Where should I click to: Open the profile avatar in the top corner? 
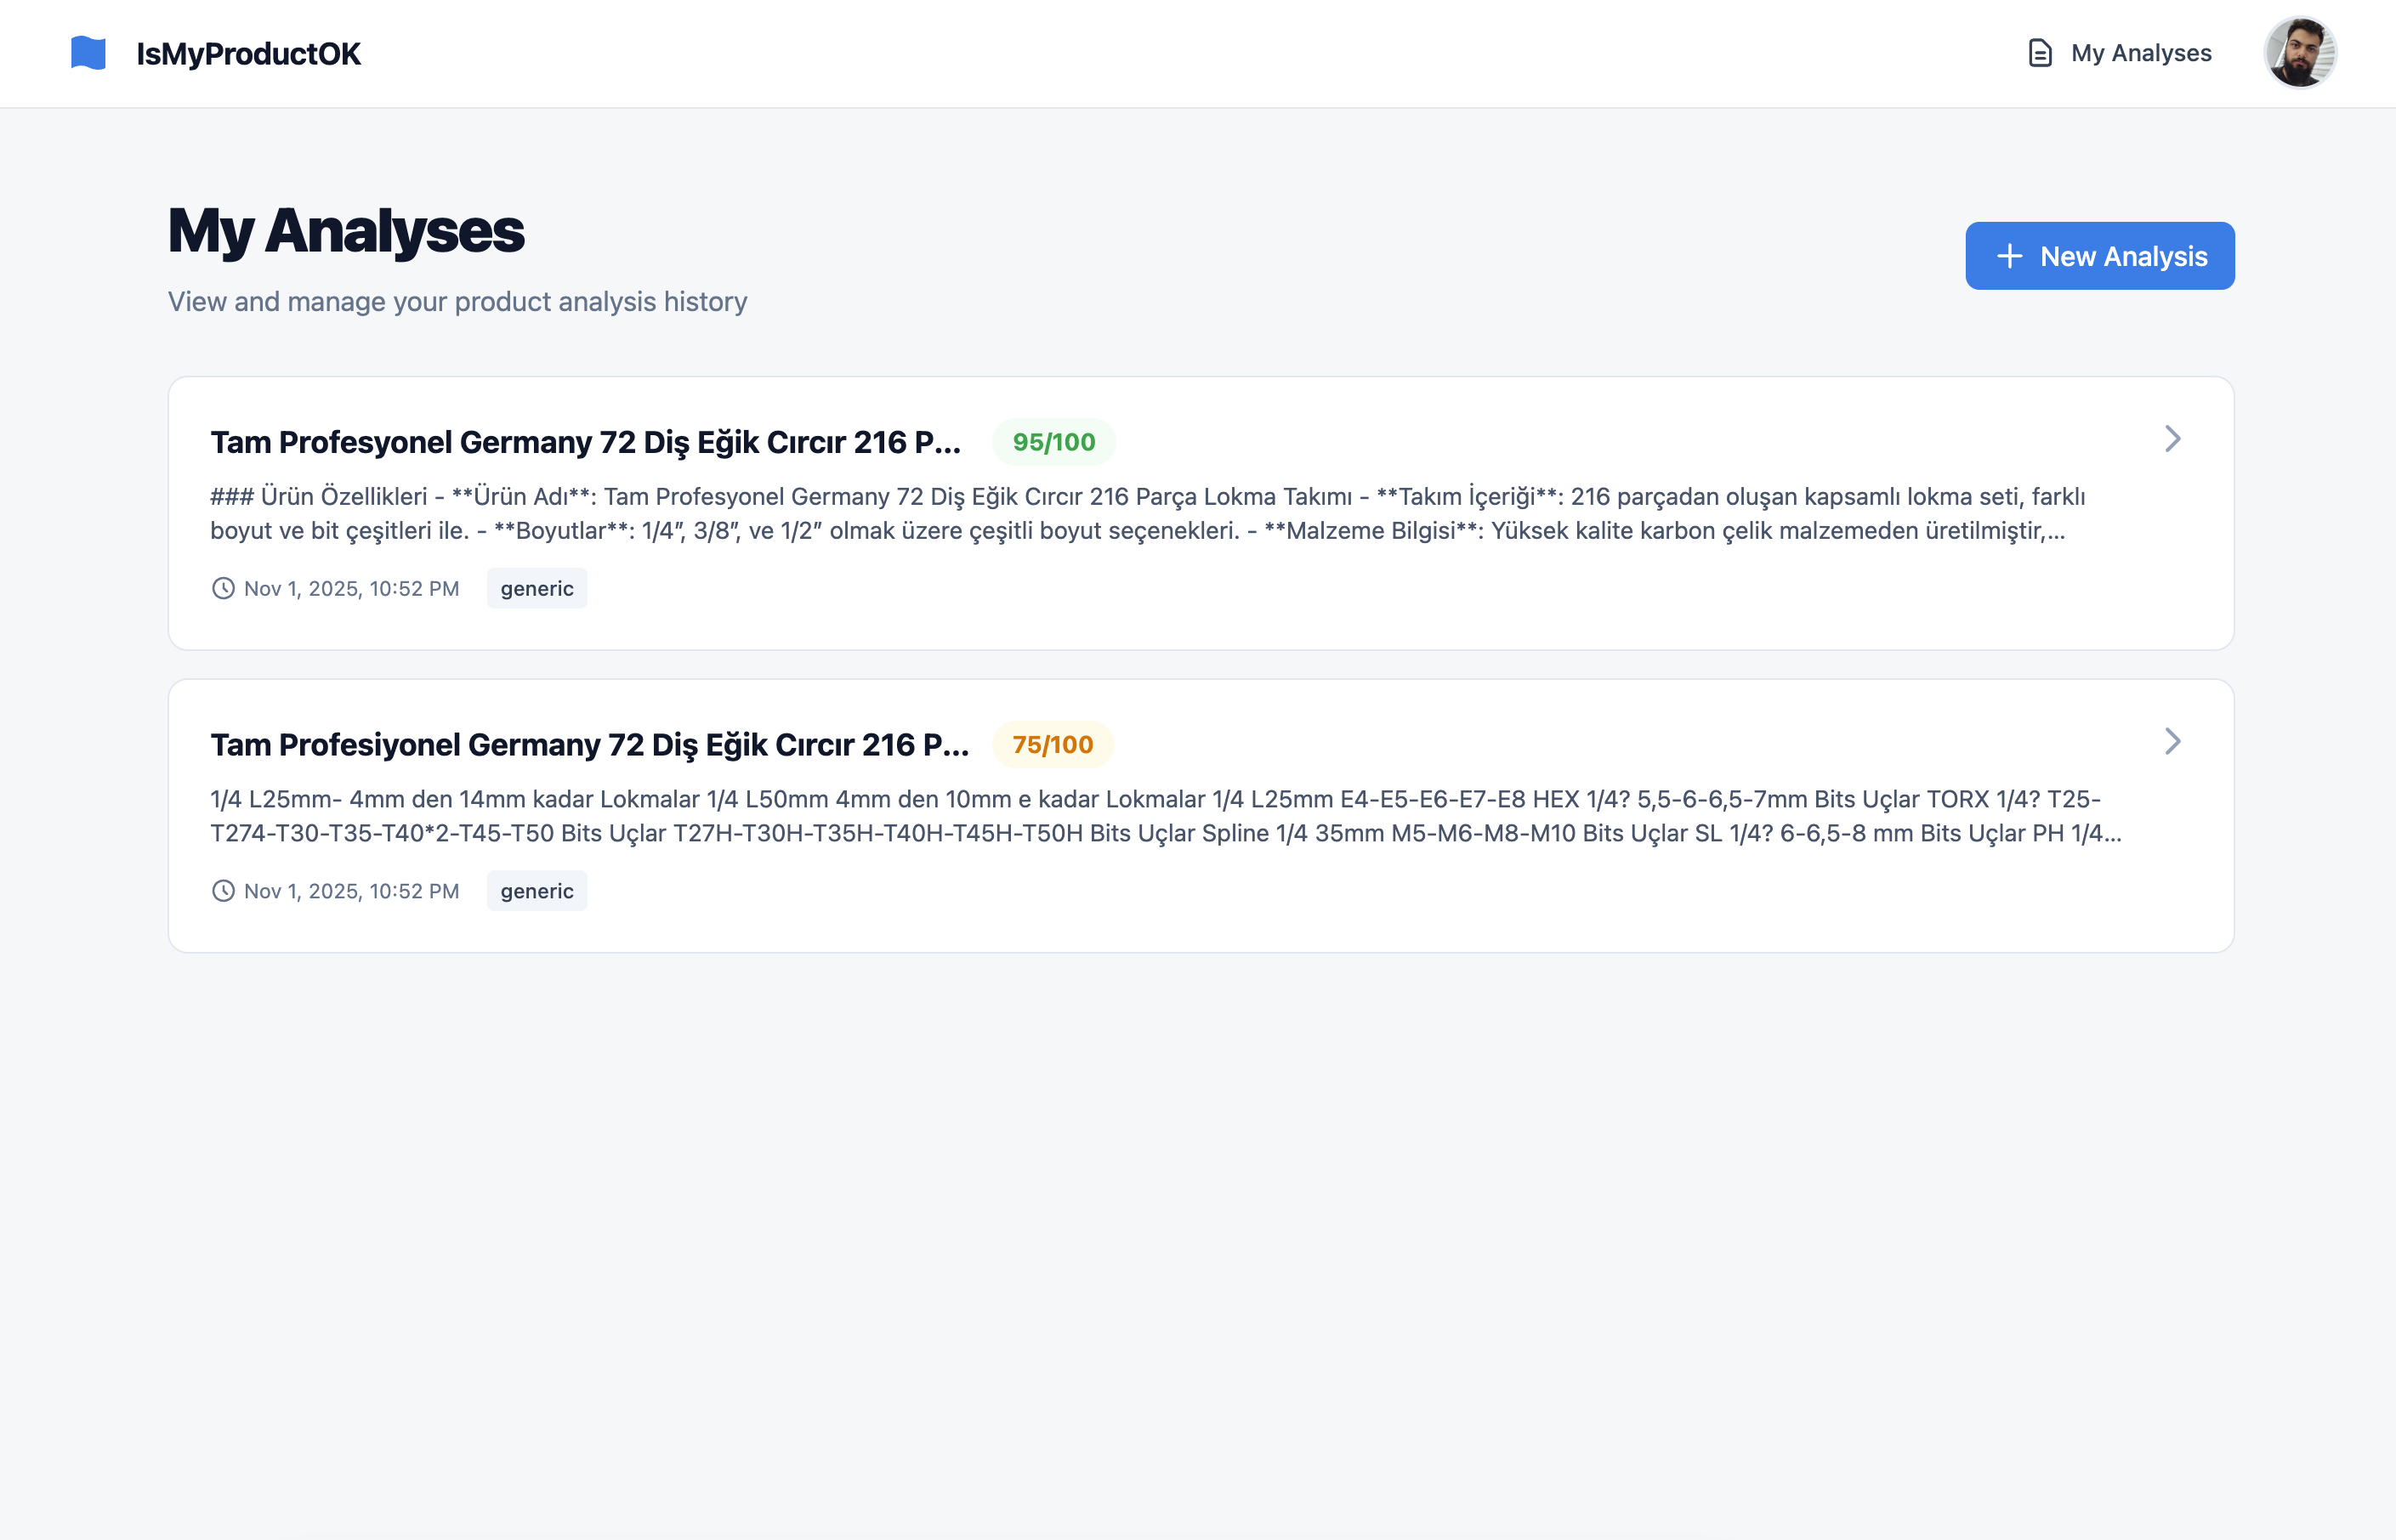click(x=2301, y=52)
